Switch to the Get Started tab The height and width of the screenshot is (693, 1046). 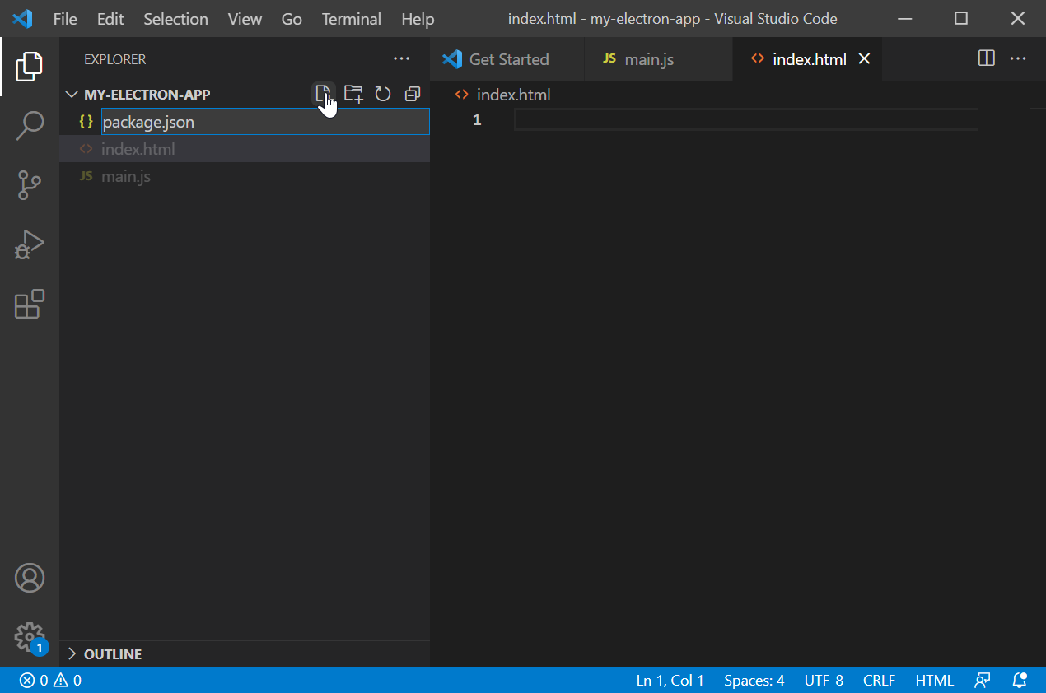tap(507, 59)
